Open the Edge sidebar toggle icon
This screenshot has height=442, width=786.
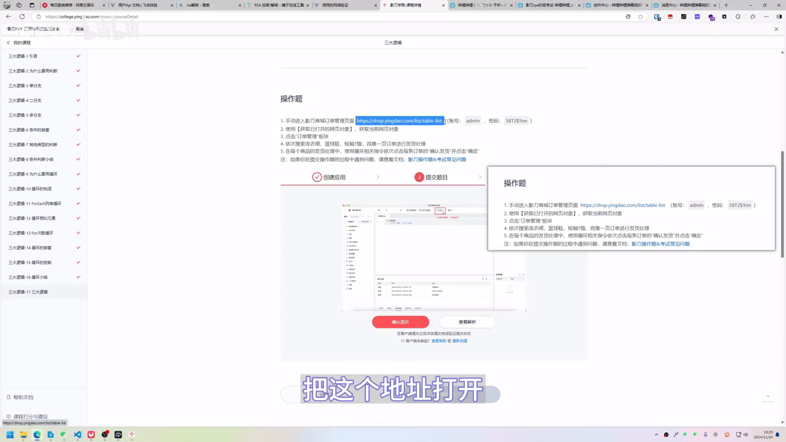pyautogui.click(x=779, y=17)
